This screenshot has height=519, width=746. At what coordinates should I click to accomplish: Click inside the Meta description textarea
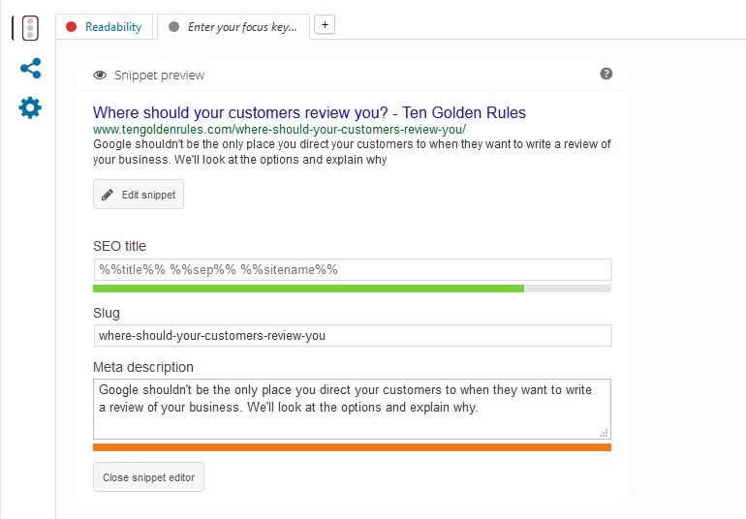tap(352, 410)
